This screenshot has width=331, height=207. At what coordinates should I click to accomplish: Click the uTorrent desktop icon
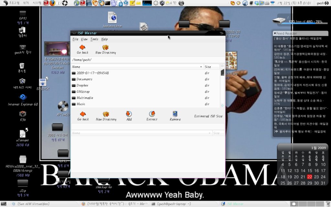[23, 133]
